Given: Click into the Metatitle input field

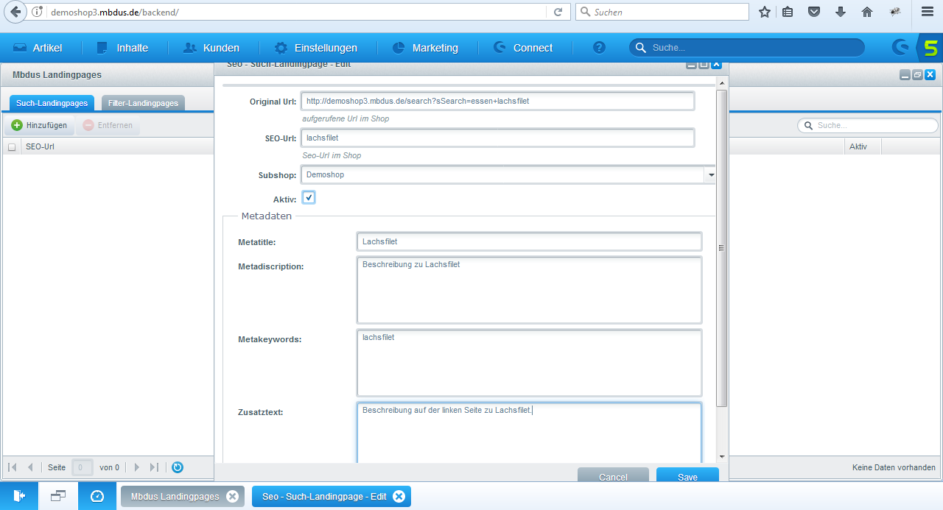Looking at the screenshot, I should click(529, 241).
